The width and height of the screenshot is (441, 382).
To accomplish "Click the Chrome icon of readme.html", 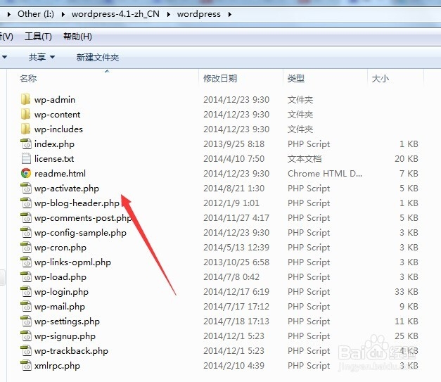I will point(26,173).
